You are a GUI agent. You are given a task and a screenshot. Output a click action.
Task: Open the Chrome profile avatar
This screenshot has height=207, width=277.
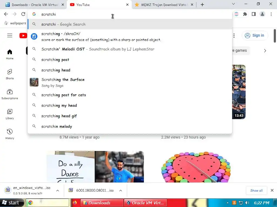(262, 14)
